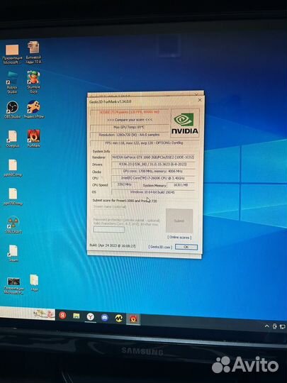287x383 pixels.
Task: Open the red Yandex icon in the taskbar
Action: 62,316
